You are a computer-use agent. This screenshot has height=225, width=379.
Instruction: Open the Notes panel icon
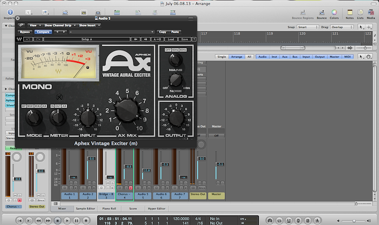point(350,12)
